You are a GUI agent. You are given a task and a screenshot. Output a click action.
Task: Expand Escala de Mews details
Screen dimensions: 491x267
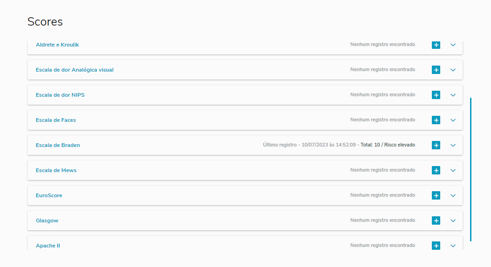453,170
